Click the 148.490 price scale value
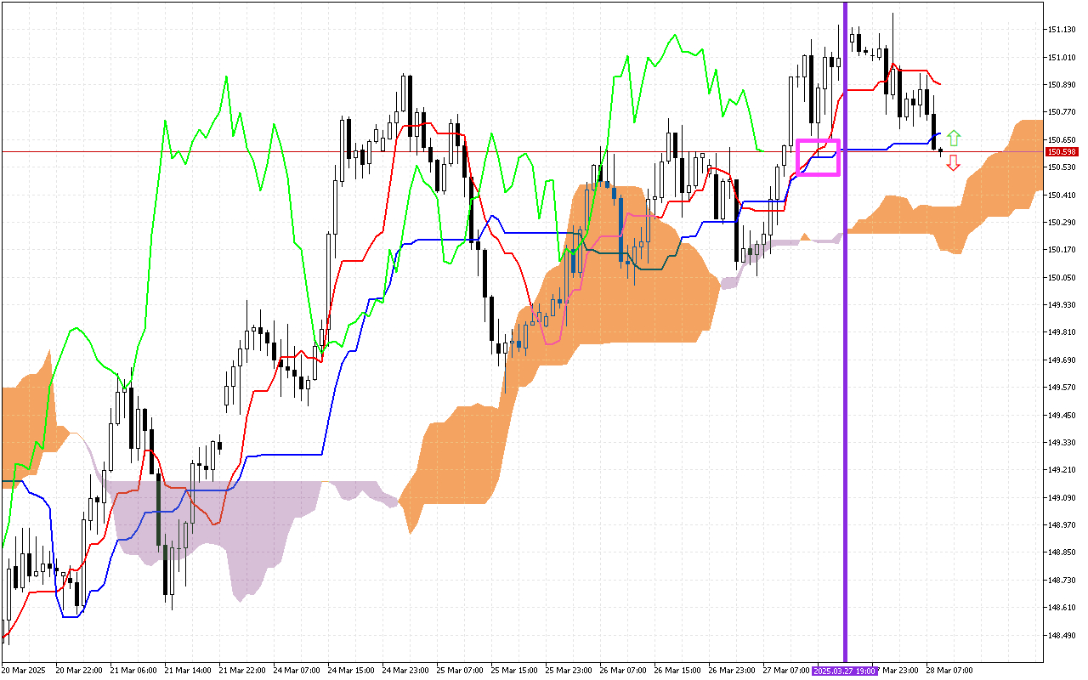The height and width of the screenshot is (680, 1088). coord(1062,635)
